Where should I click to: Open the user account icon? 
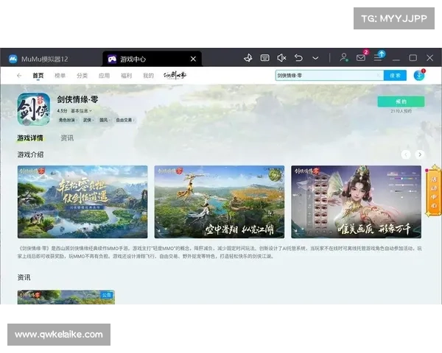pyautogui.click(x=343, y=57)
